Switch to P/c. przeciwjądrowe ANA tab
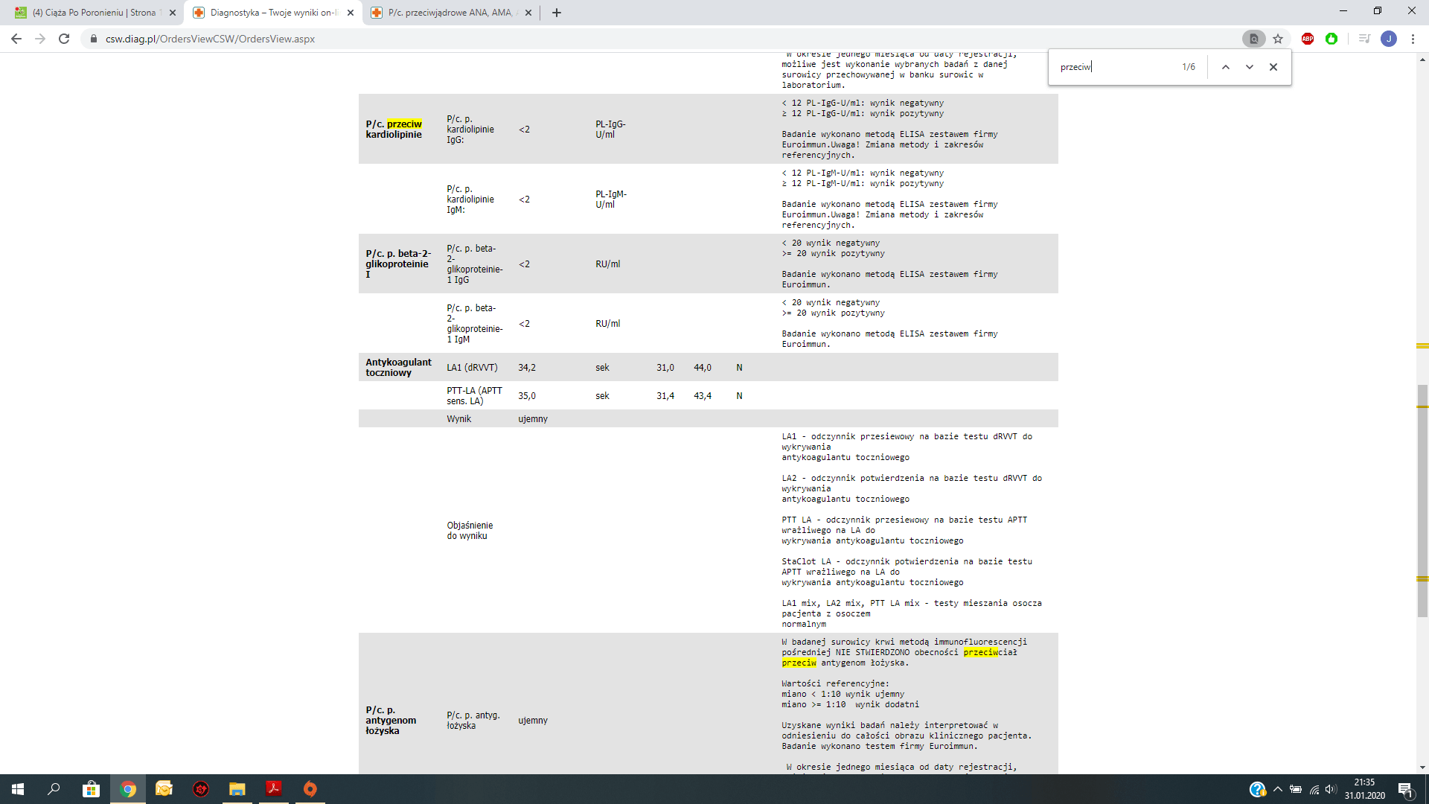The height and width of the screenshot is (804, 1429). coord(449,13)
